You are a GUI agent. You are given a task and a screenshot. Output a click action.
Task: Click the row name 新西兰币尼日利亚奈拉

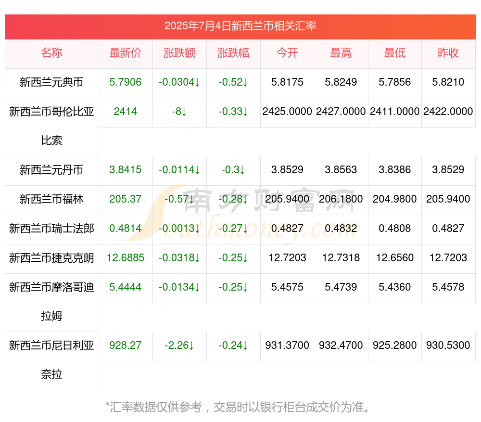point(51,360)
